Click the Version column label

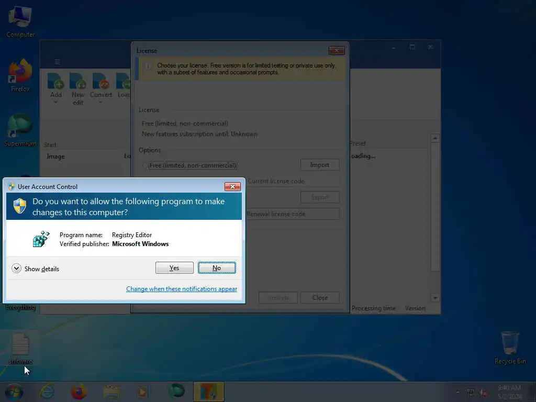pos(415,308)
